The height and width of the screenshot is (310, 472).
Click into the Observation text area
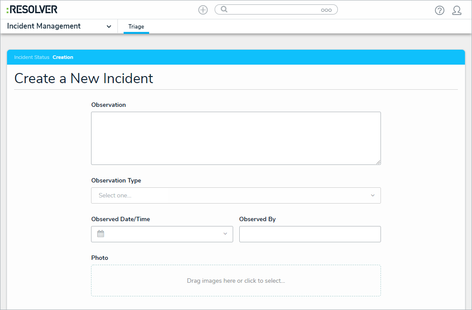point(236,139)
